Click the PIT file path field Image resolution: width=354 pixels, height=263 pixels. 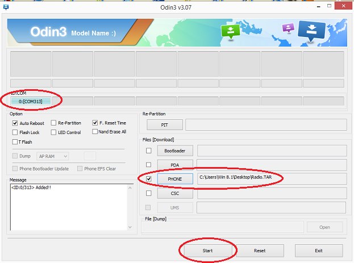point(266,125)
